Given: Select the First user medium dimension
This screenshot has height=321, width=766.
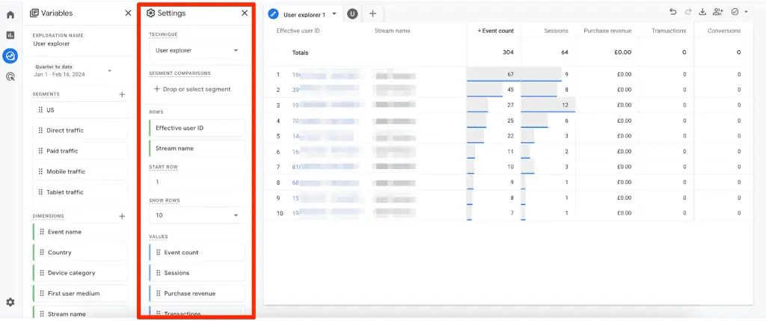Looking at the screenshot, I should 80,293.
